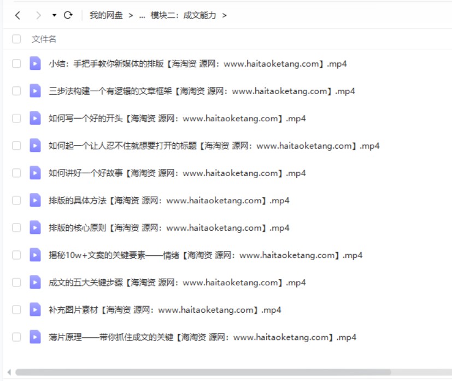This screenshot has width=452, height=381.
Task: Tick the select-all checkbox beside 文件名
Action: click(x=16, y=39)
